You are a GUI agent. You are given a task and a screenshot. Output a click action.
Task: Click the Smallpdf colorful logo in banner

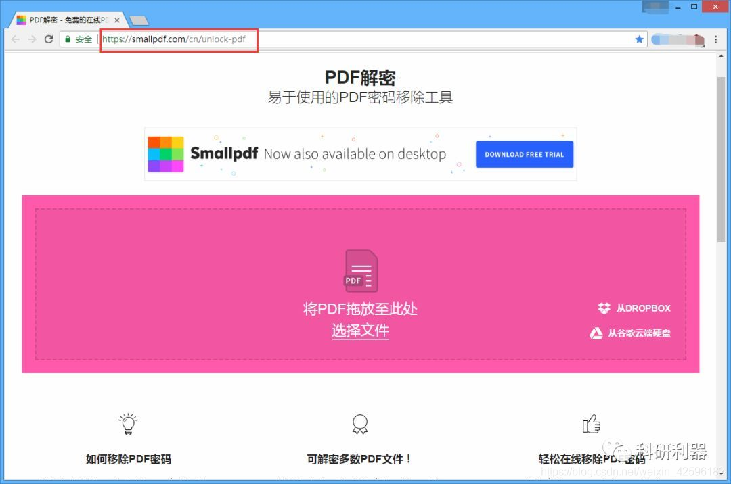[x=166, y=154]
